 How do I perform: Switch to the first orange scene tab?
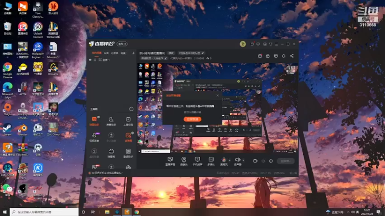(x=97, y=53)
